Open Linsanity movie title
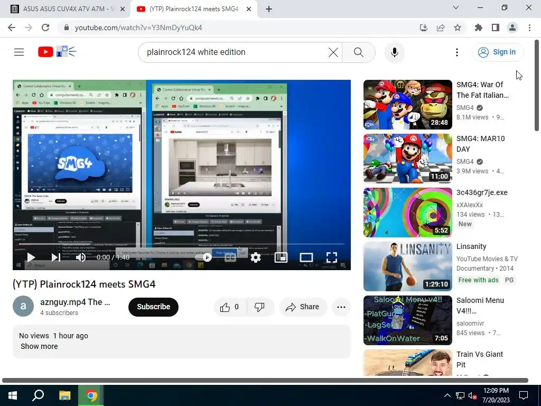Viewport: 541px width, 406px height. click(x=471, y=246)
